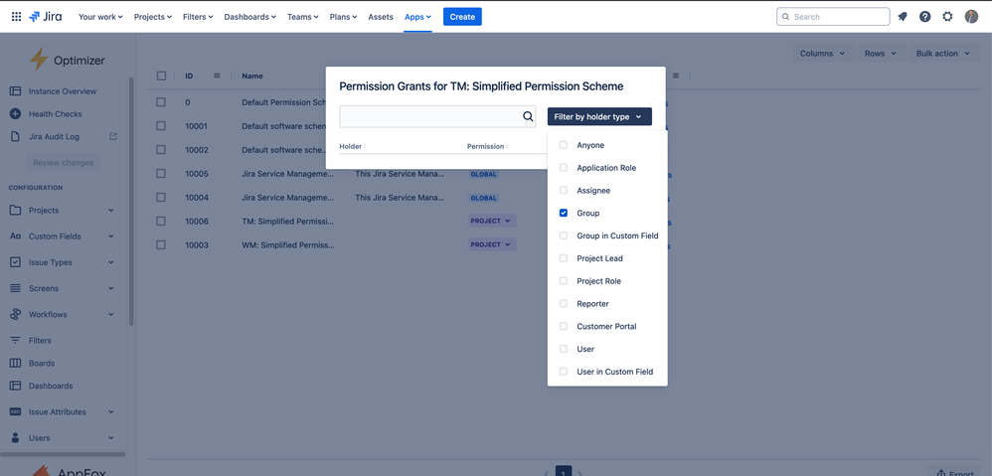Open the Plans menu
Viewport: 992px width, 476px height.
pos(344,17)
